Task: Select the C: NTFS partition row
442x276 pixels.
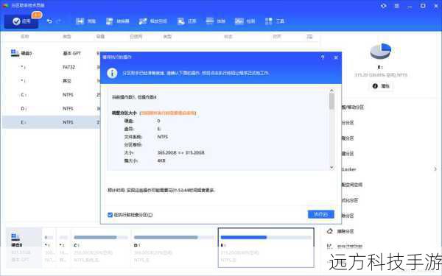Action: click(51, 95)
